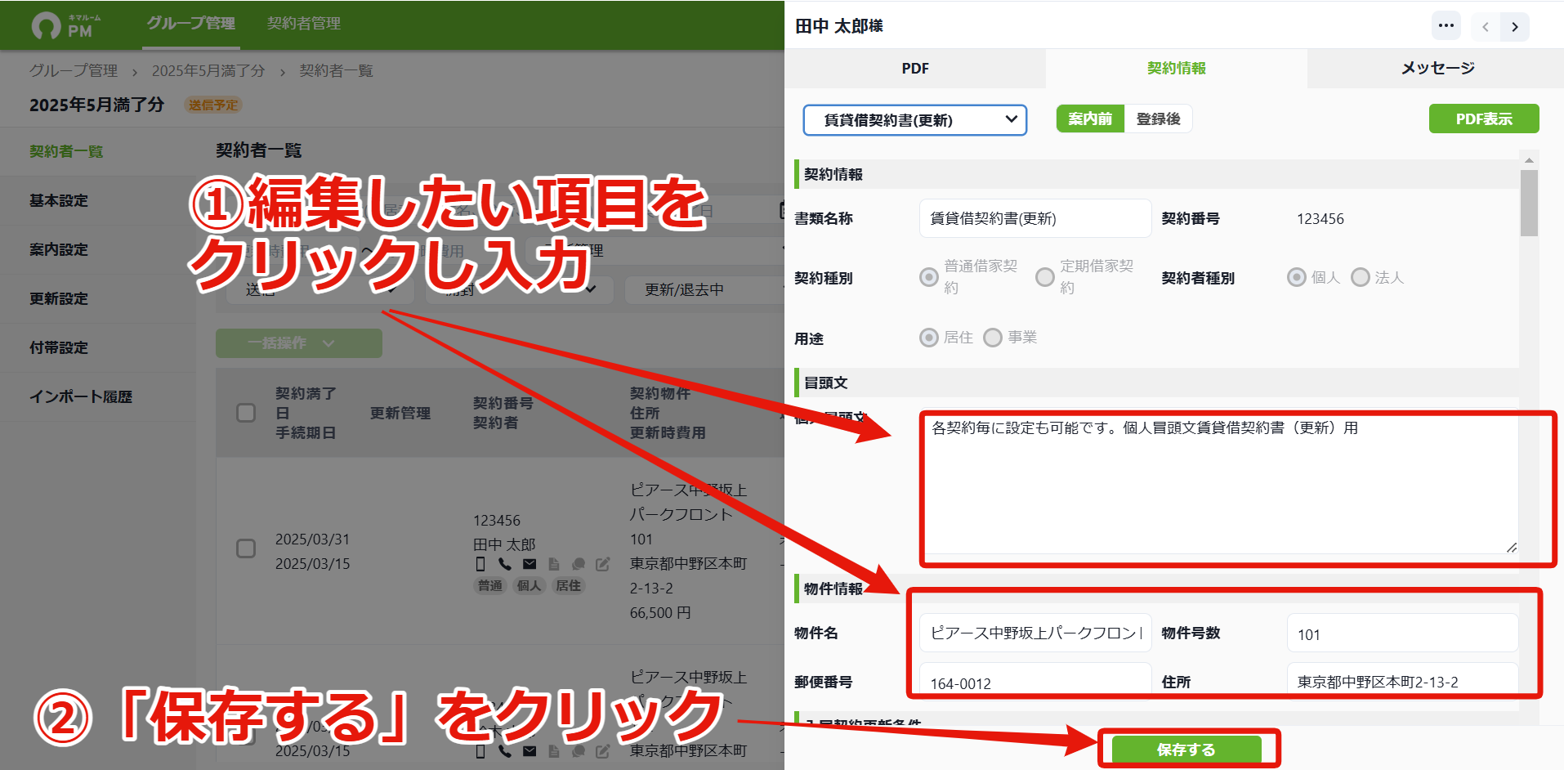Viewport: 1564px width, 770px height.
Task: Click the 個人 tag under 田中 太郎
Action: (530, 586)
